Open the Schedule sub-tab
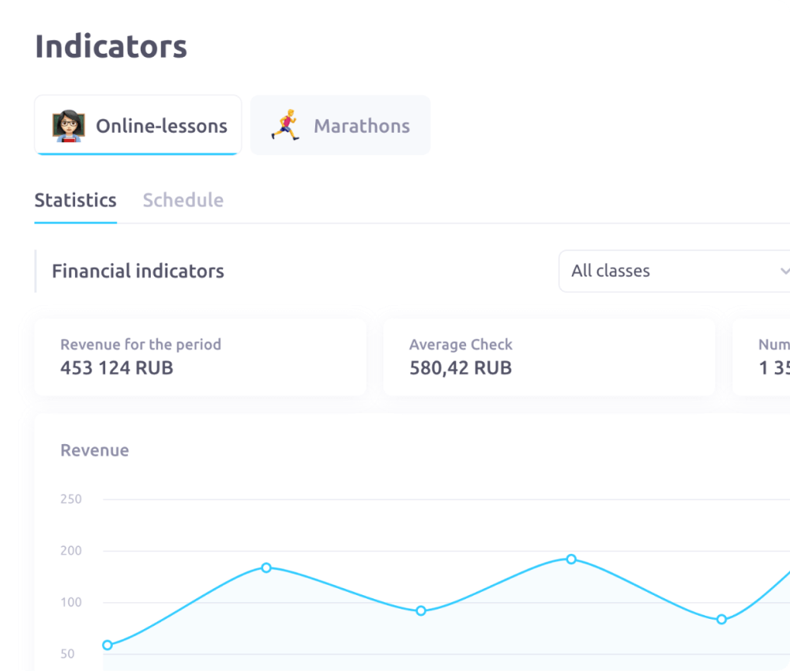Screen dimensions: 790x671 183,200
